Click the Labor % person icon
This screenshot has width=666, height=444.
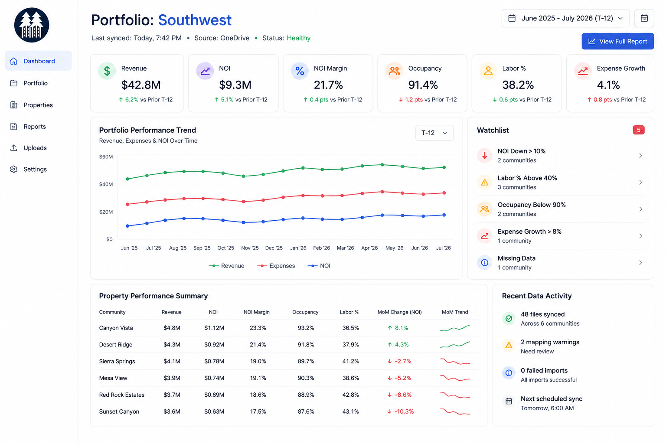tap(488, 71)
